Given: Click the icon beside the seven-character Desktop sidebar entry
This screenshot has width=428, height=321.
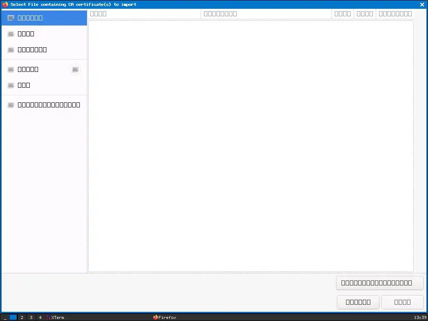Looking at the screenshot, I should [11, 50].
